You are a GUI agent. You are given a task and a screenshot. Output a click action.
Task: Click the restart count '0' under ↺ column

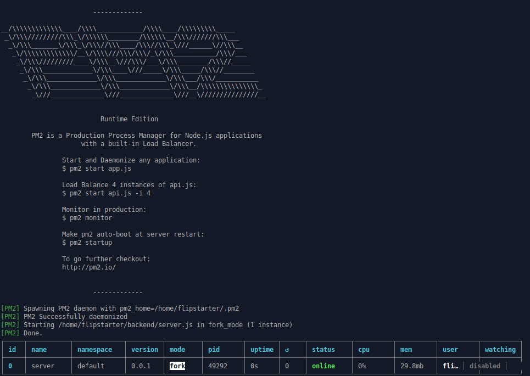click(287, 366)
